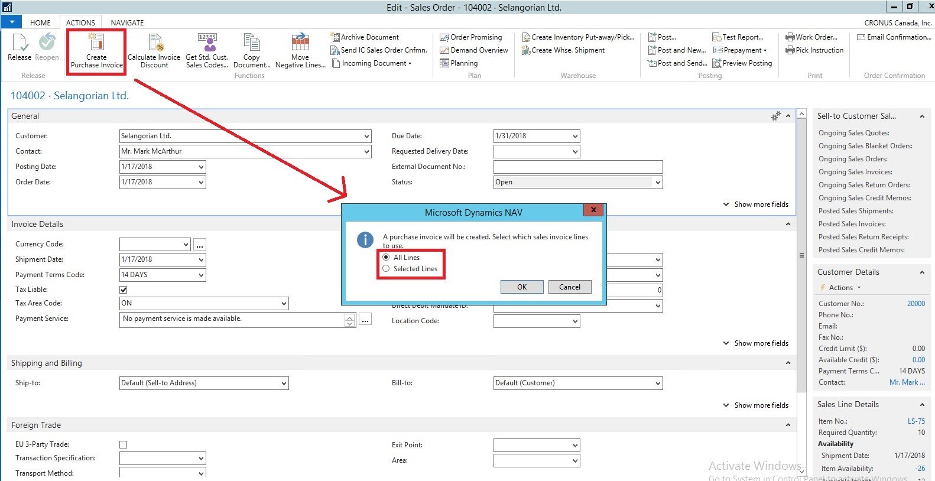Screen dimensions: 935x481
Task: Open Payment Terms Code dropdown
Action: coord(201,275)
